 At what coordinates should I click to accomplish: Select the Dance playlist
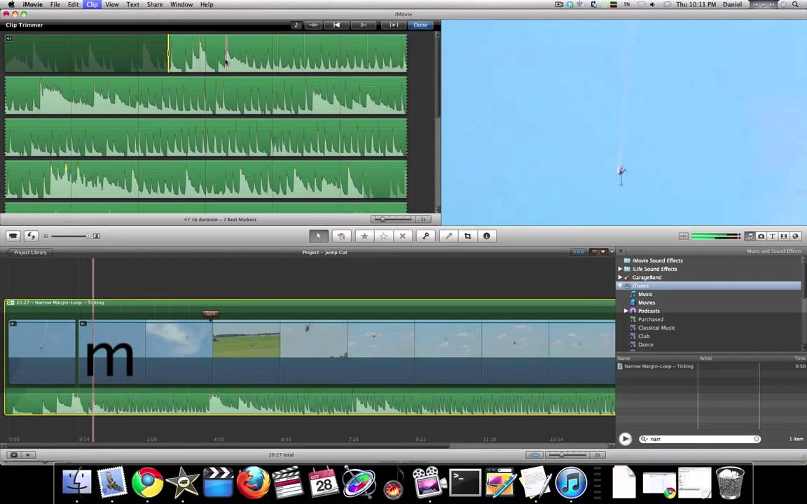pyautogui.click(x=645, y=344)
